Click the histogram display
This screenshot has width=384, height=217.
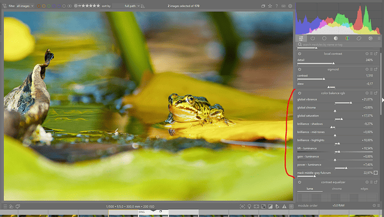pyautogui.click(x=338, y=18)
